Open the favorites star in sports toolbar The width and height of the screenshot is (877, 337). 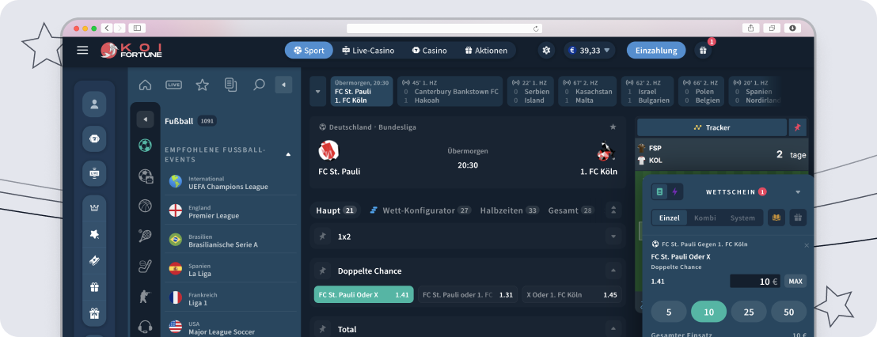[x=202, y=85]
